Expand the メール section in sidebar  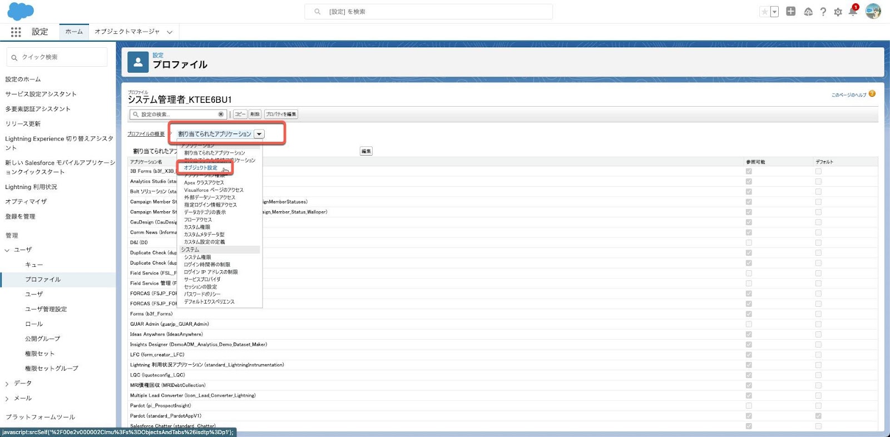coord(7,399)
